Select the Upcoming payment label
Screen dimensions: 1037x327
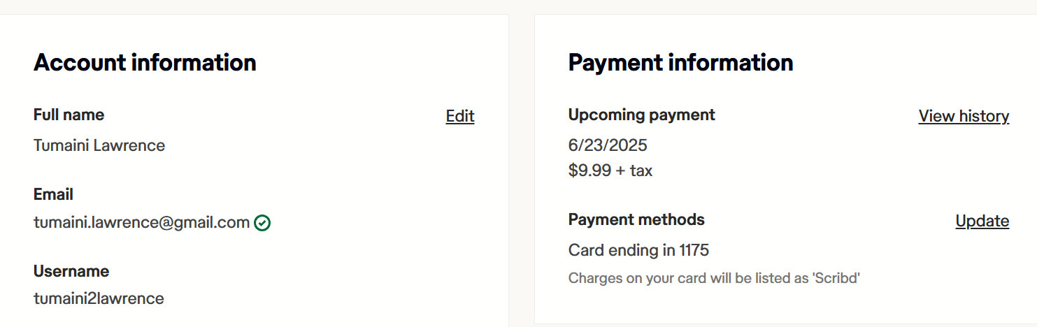pyautogui.click(x=641, y=115)
